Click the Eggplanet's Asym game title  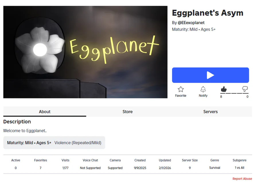tap(208, 13)
